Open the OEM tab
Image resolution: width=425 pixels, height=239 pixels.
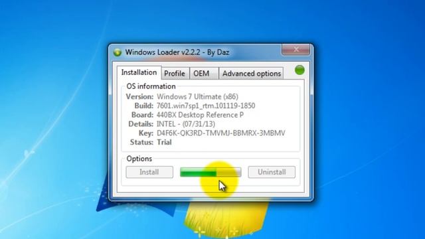[204, 74]
